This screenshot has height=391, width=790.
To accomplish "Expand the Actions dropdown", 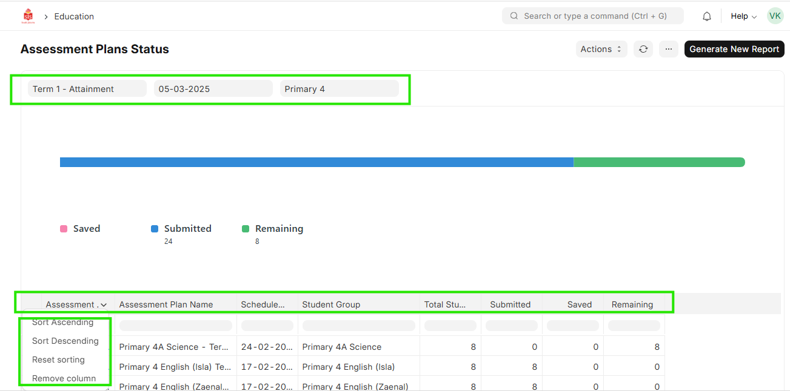I will point(601,49).
